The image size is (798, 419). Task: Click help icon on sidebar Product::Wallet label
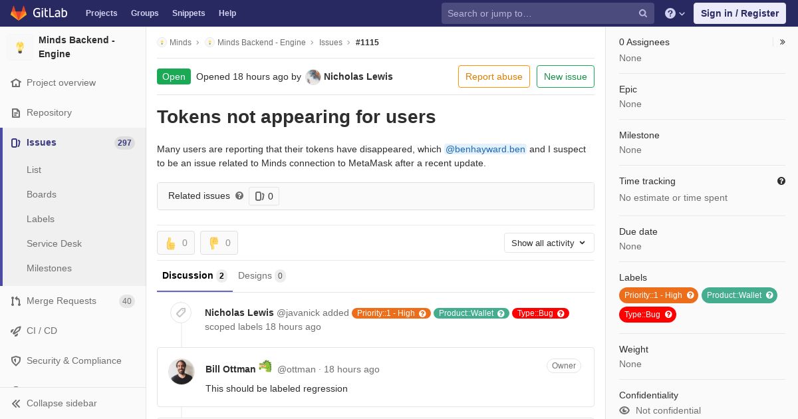[769, 295]
